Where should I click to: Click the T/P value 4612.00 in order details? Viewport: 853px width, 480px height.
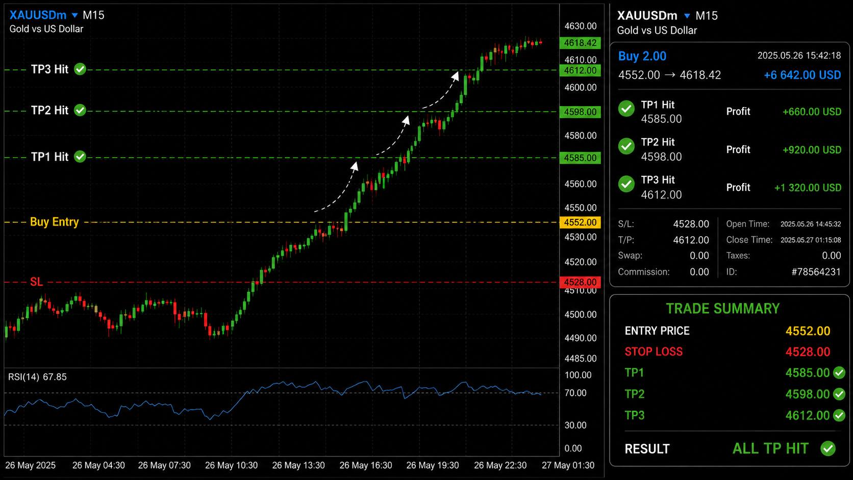[x=691, y=240]
